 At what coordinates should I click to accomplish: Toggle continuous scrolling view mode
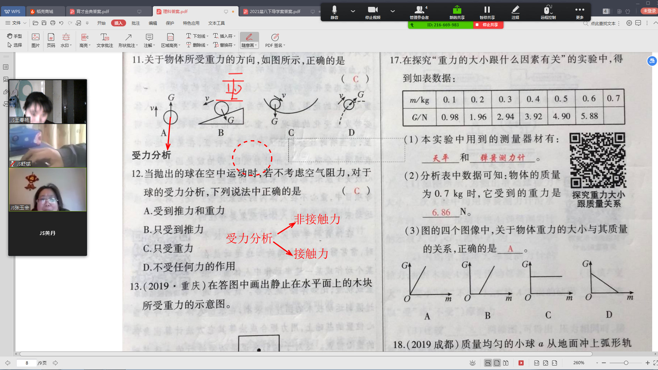tap(488, 363)
